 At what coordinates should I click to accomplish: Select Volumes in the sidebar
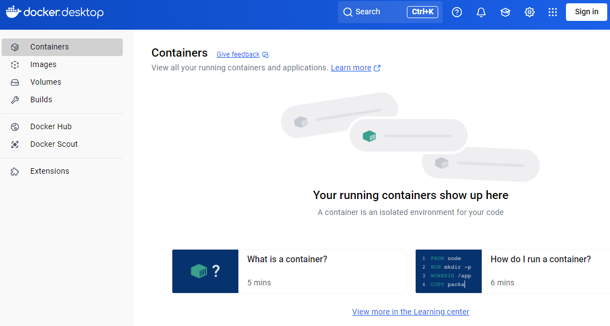[62, 82]
